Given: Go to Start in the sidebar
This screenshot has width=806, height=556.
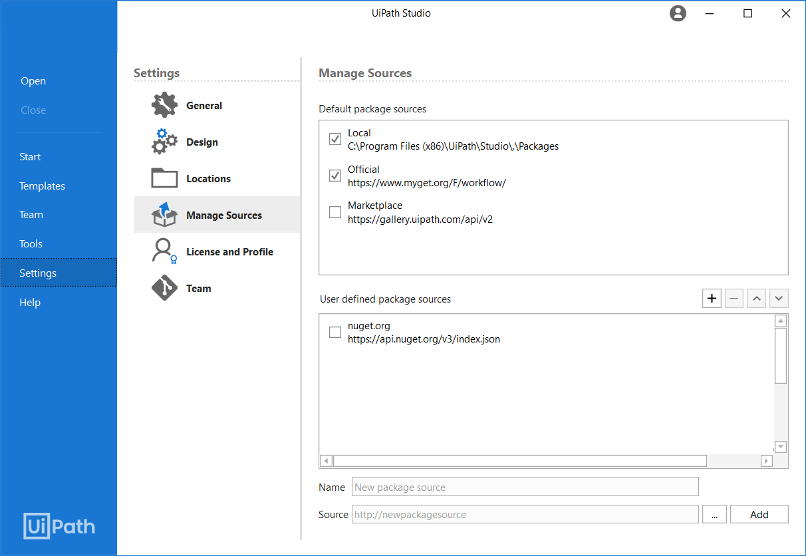Looking at the screenshot, I should coord(30,157).
